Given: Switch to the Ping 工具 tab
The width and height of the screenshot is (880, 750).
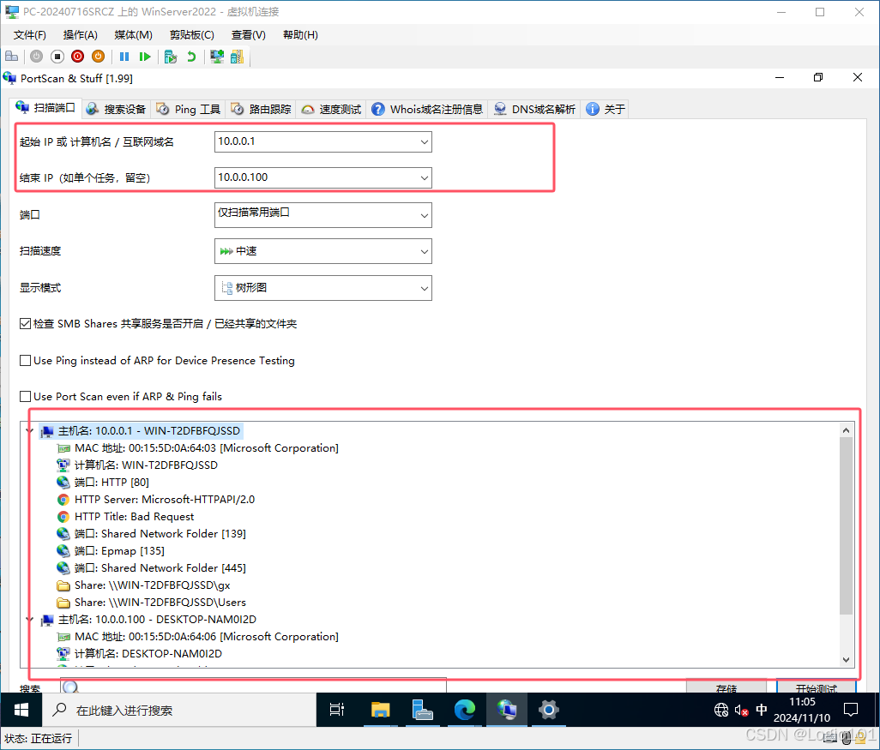Looking at the screenshot, I should coord(189,109).
